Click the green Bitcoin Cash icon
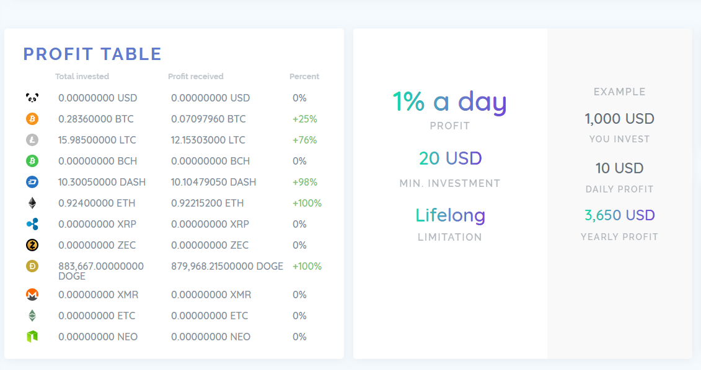 click(x=32, y=161)
